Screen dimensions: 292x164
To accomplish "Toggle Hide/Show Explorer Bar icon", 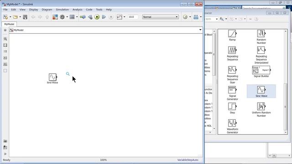I will click(5, 30).
